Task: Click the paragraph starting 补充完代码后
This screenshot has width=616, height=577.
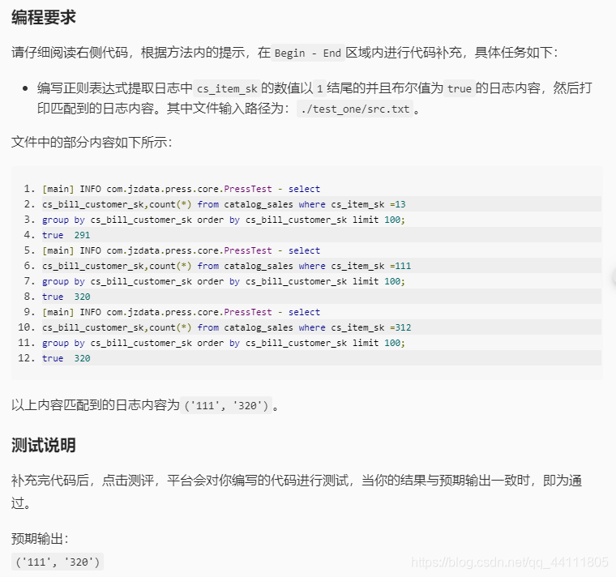Action: click(x=297, y=491)
